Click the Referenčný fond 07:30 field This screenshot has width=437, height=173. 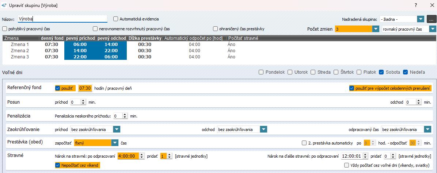pos(85,88)
